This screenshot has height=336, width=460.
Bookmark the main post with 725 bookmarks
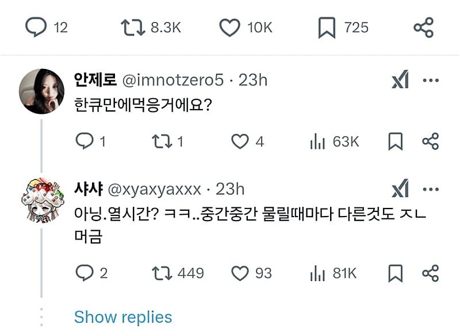(x=327, y=28)
